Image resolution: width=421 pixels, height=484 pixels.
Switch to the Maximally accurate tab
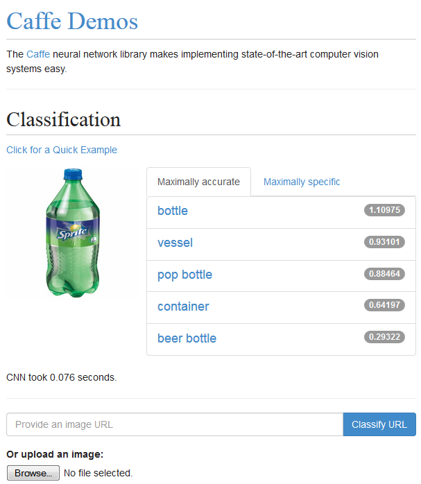click(198, 182)
